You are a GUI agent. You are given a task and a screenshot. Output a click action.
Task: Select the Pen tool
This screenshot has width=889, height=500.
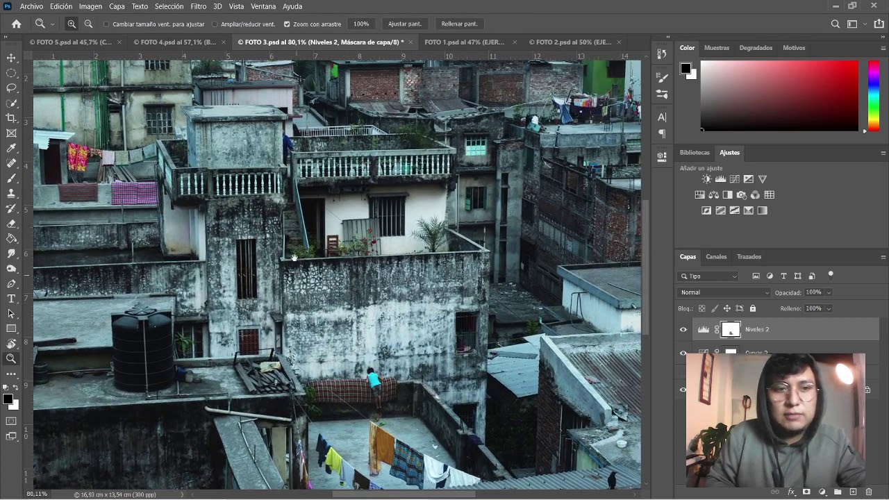pos(11,284)
